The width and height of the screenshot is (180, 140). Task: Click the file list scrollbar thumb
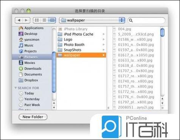(x=163, y=33)
